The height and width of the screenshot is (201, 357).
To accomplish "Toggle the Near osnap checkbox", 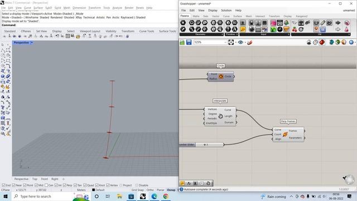I will pos(13,185).
